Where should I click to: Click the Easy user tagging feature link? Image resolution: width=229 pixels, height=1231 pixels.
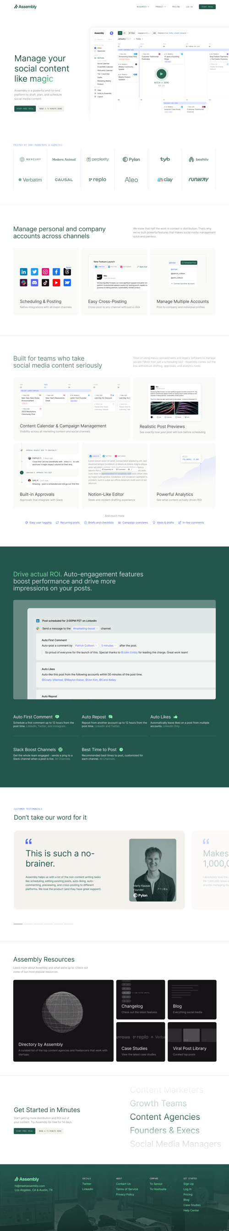pyautogui.click(x=38, y=523)
